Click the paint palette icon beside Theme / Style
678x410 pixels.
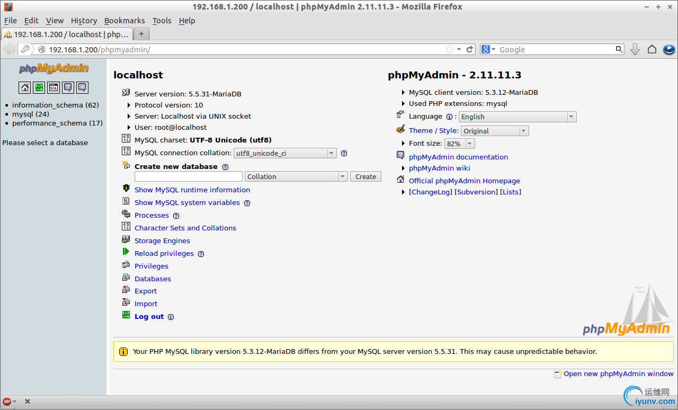[400, 130]
